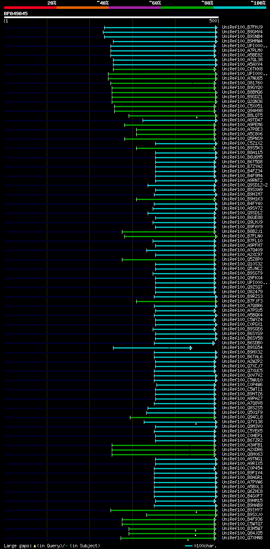Click the UniRef100_B7FJF3 label
The height and width of the screenshot is (549, 270).
tap(242, 301)
